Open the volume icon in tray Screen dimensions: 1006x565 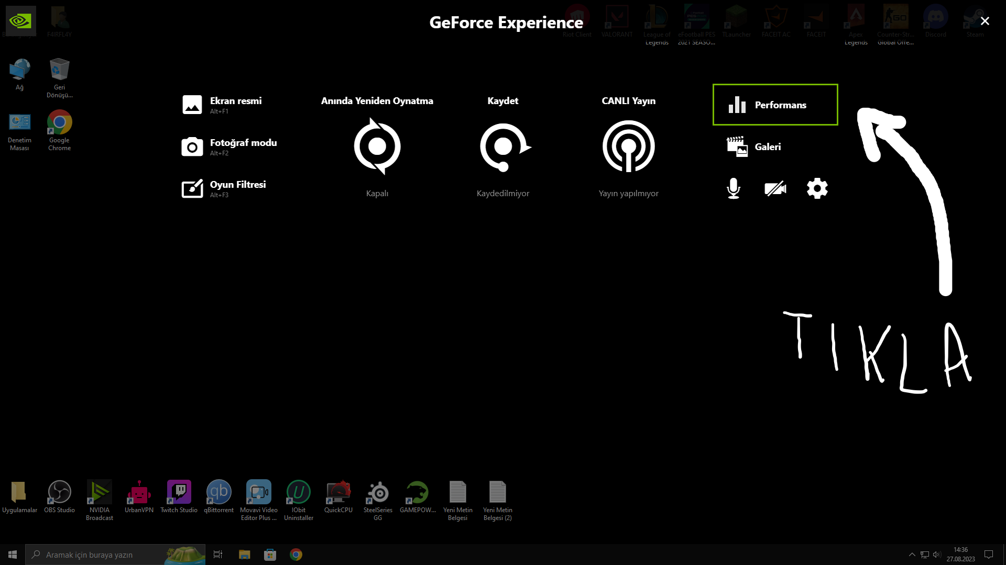pos(937,555)
